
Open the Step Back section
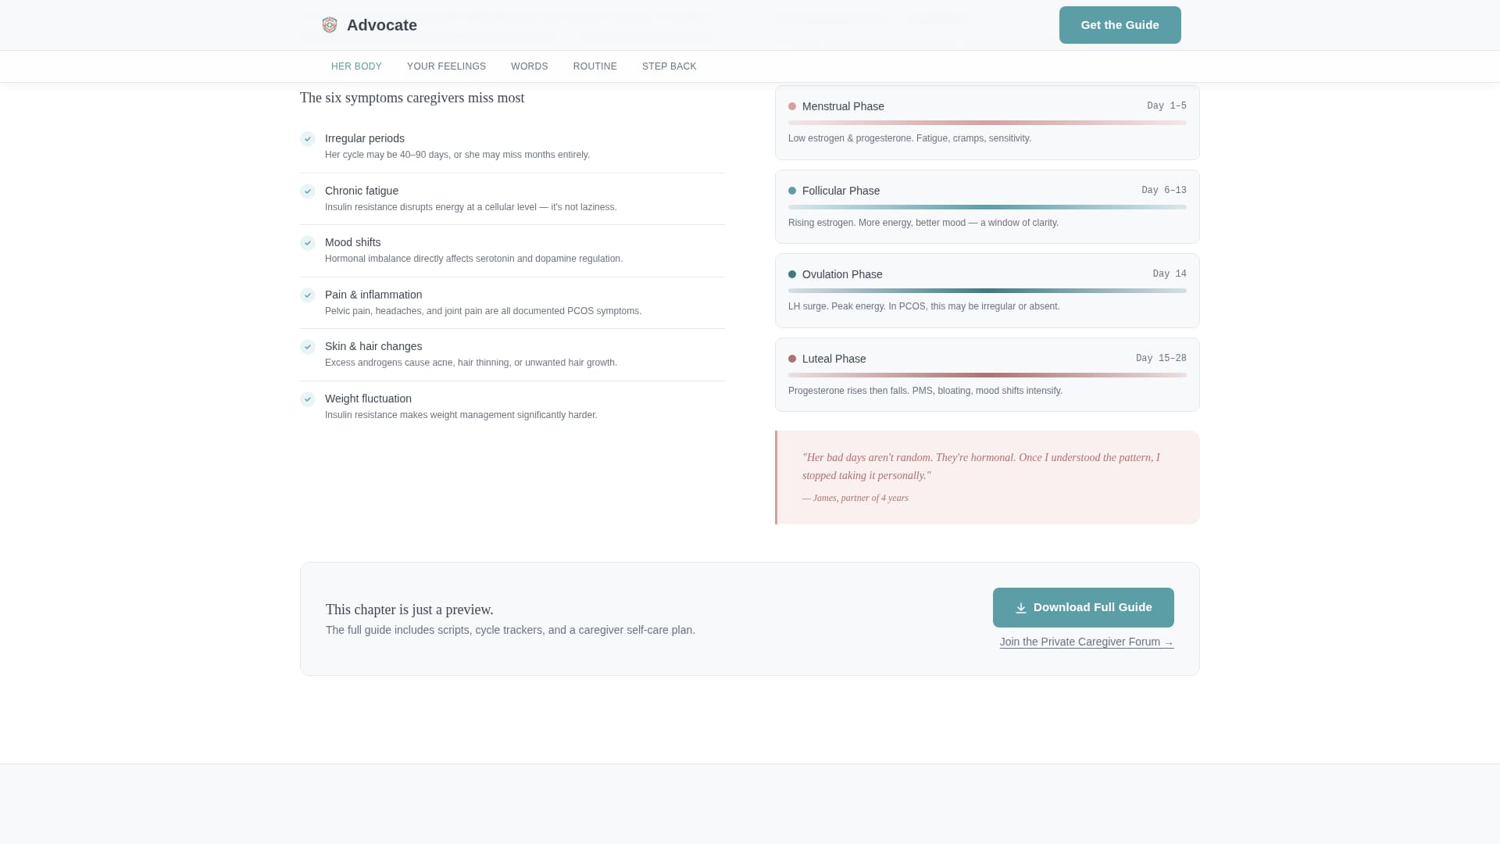point(669,66)
